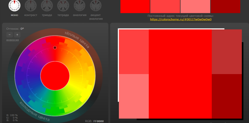This screenshot has height=123, width=249.
Task: Click the dark red preview block bottom right
Action: [227, 96]
